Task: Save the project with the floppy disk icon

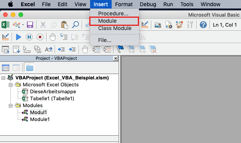Action: click(x=30, y=25)
